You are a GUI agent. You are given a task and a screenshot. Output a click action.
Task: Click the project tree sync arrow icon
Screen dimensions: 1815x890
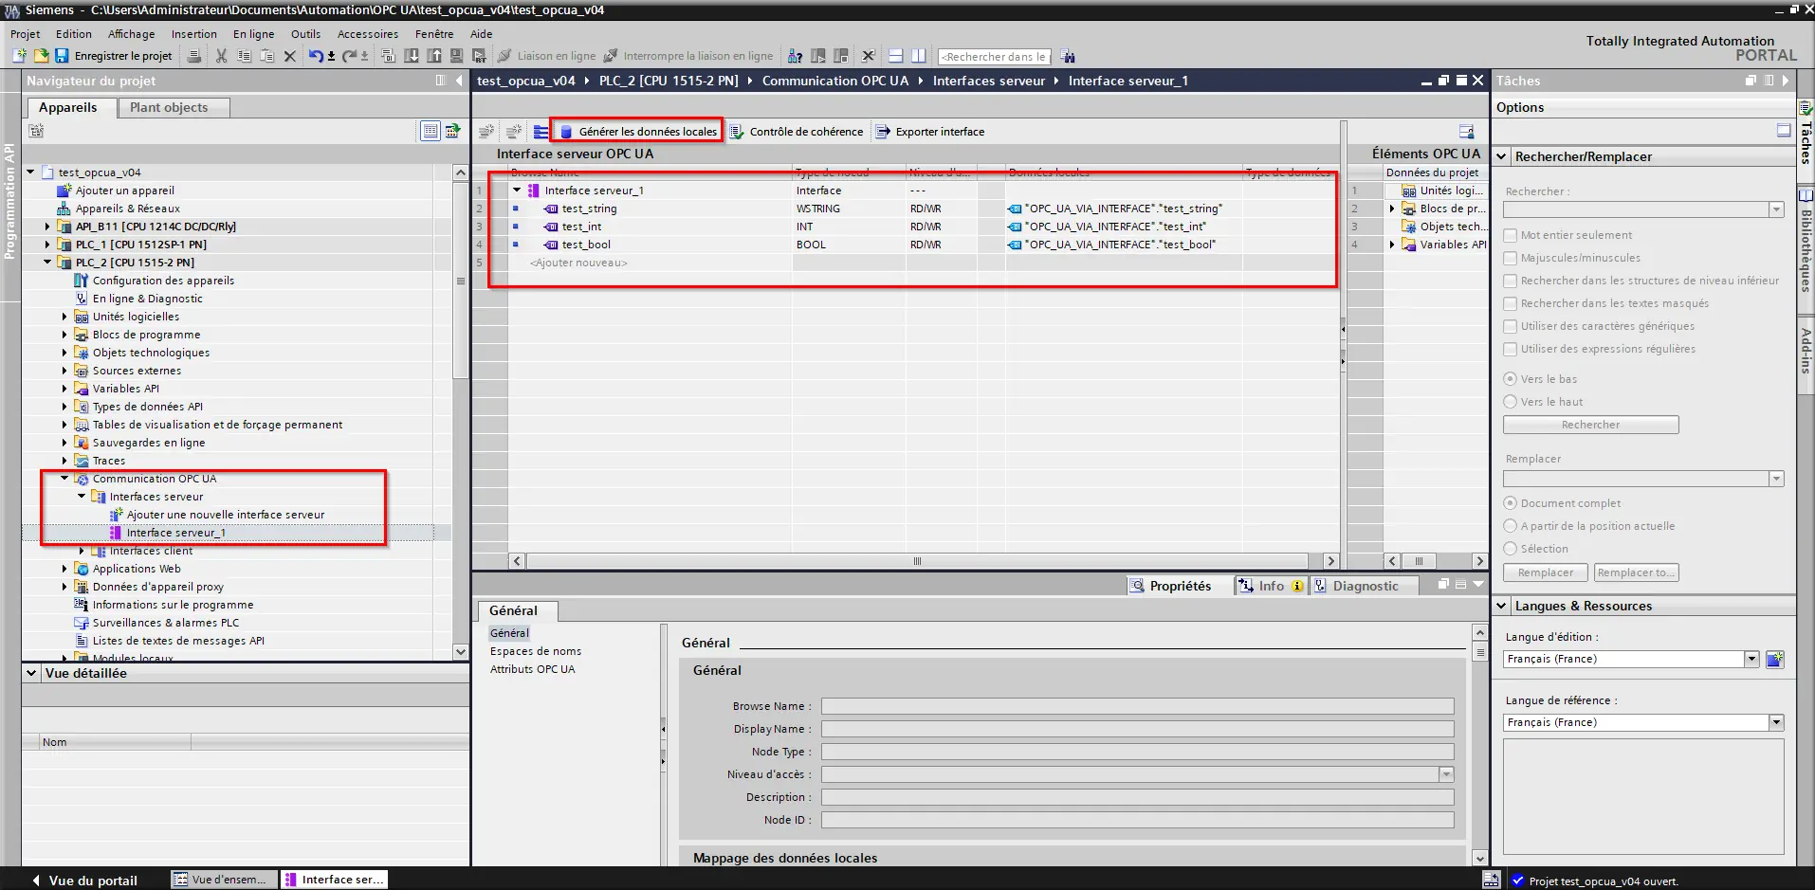(453, 131)
